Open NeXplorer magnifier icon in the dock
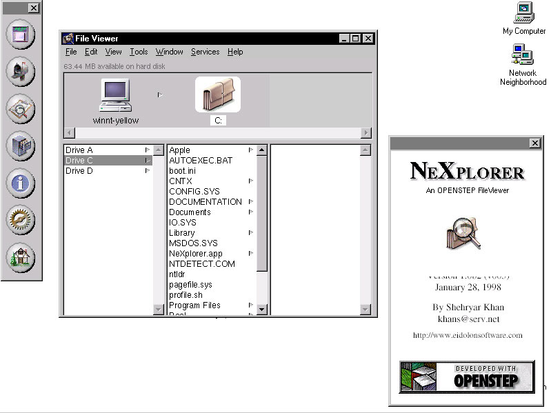 [21, 108]
